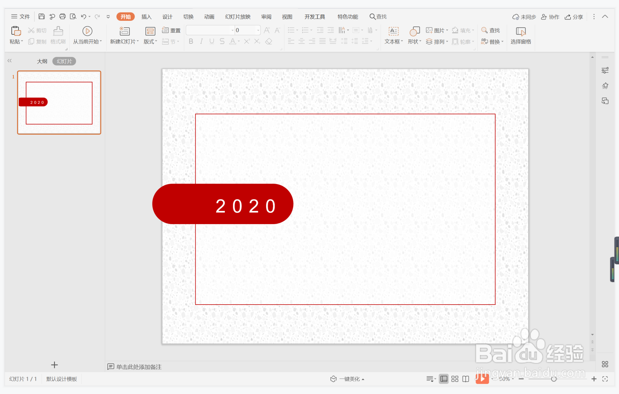Click the Shapes icon
Screen dimensions: 619x394
(x=414, y=31)
